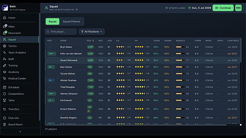
Task: Select Squad in the sidebar
Action: click(20, 40)
